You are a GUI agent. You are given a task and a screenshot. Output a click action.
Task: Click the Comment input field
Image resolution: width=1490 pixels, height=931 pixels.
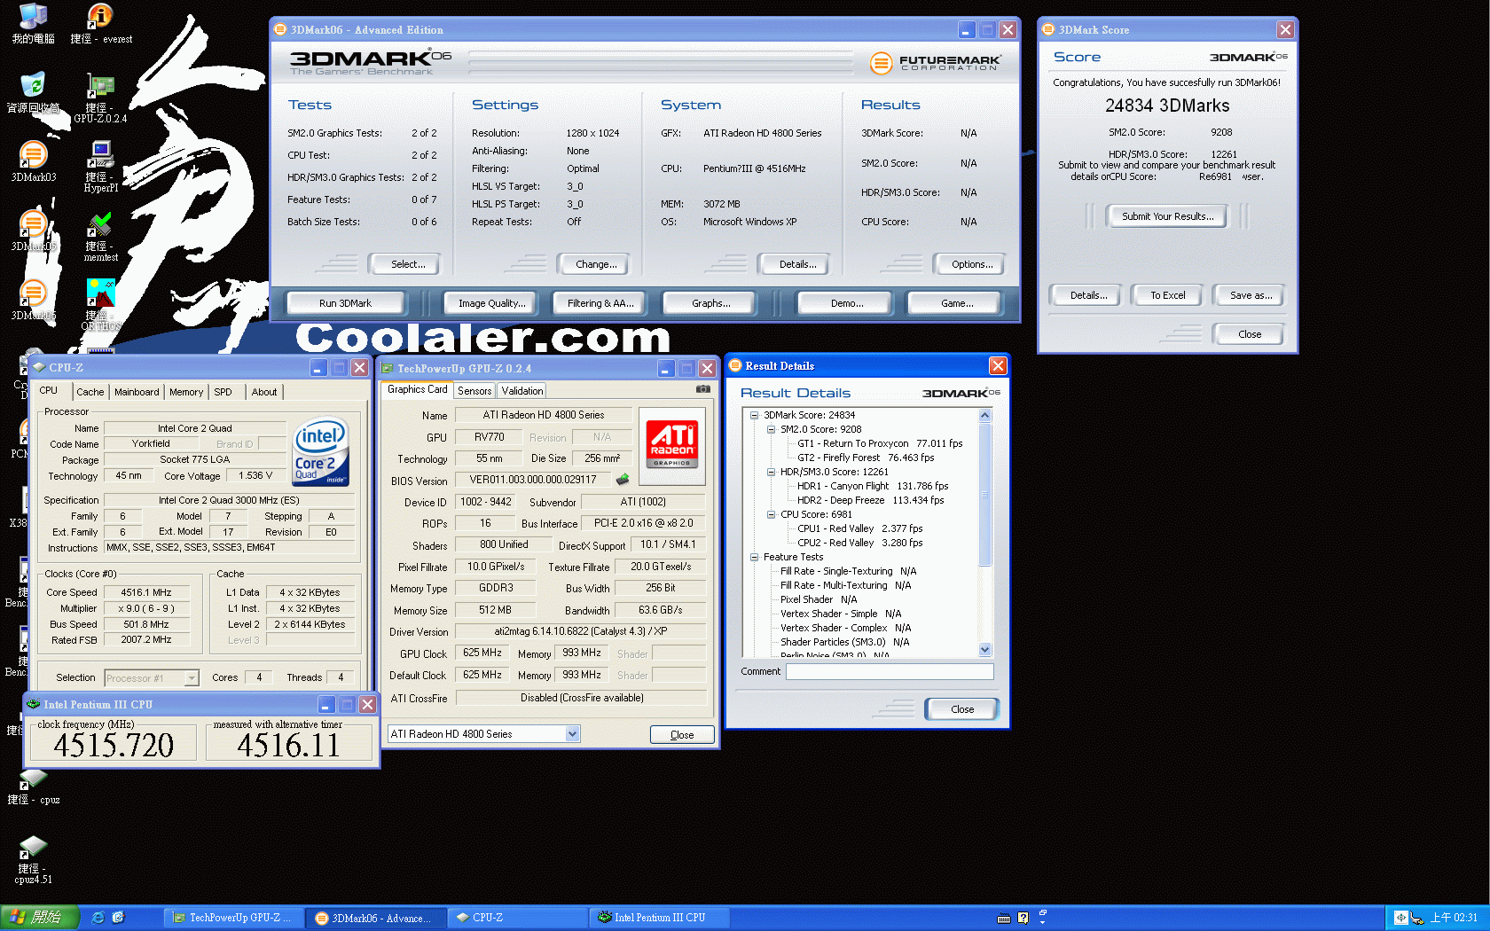coord(889,671)
